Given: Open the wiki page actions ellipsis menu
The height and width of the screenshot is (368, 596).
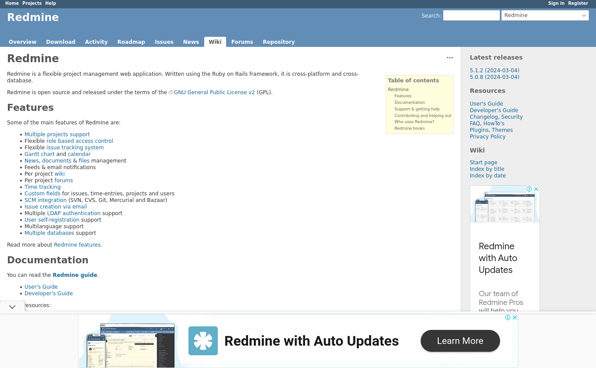Looking at the screenshot, I should 450,57.
